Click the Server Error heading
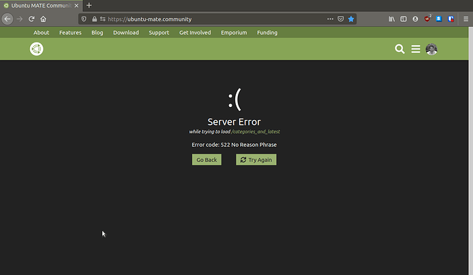This screenshot has width=473, height=275. [x=234, y=121]
